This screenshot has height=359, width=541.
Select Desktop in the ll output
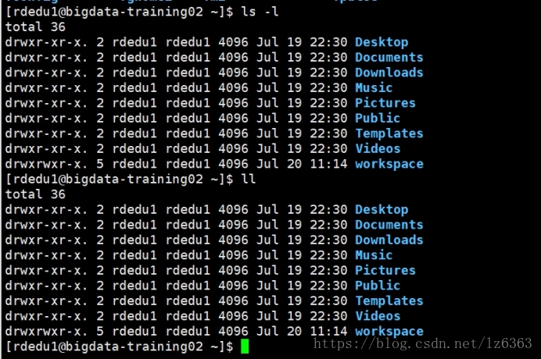click(382, 209)
